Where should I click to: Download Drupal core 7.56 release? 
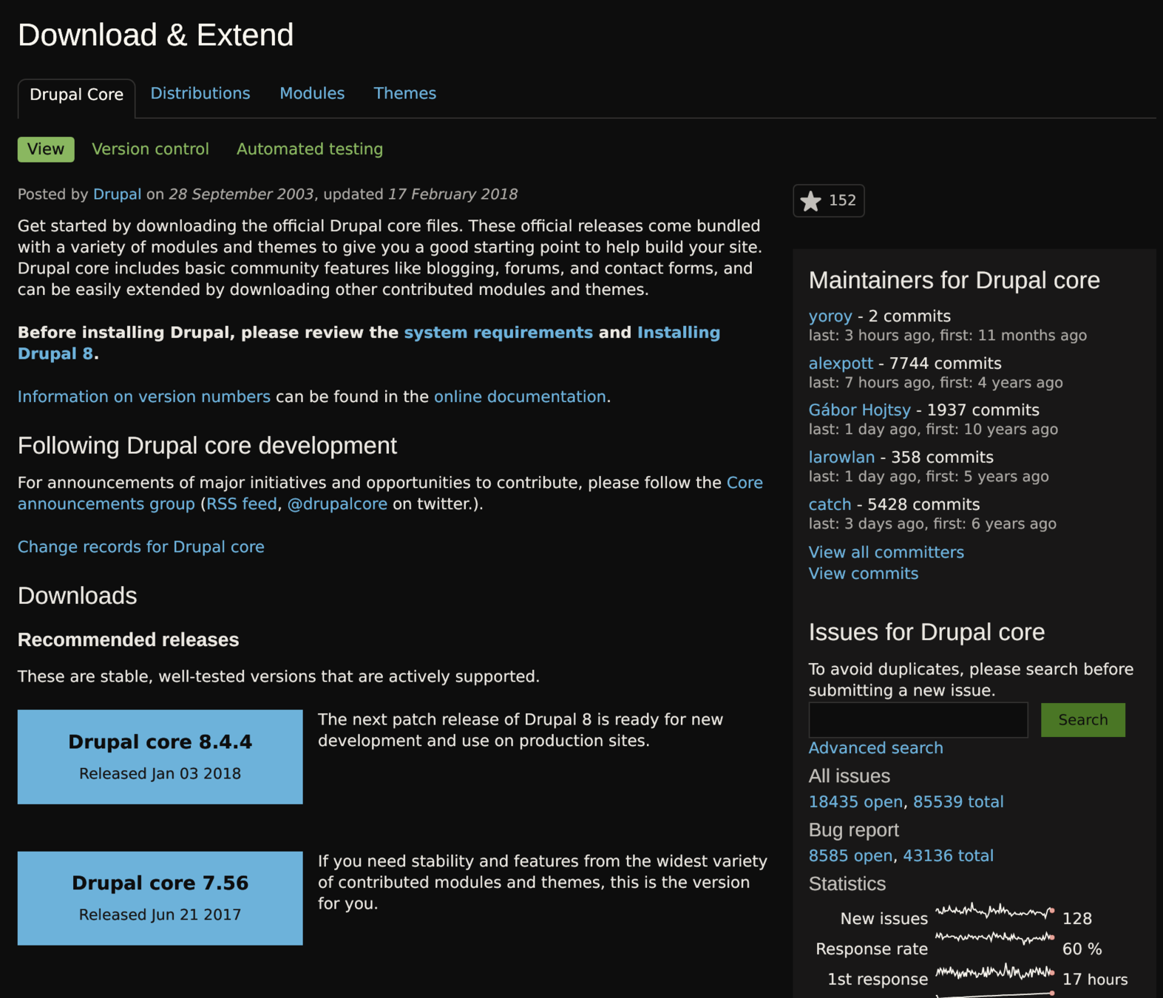click(x=160, y=898)
